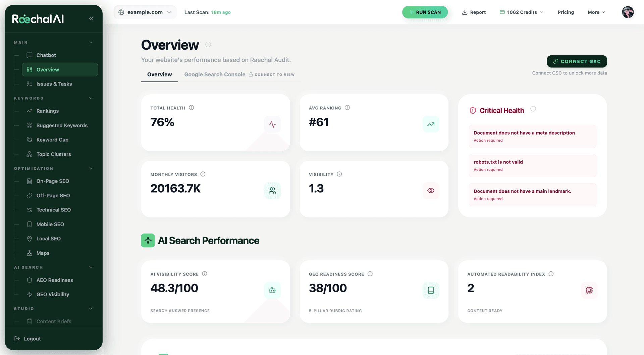
Task: Open the Pricing page
Action: [x=566, y=12]
